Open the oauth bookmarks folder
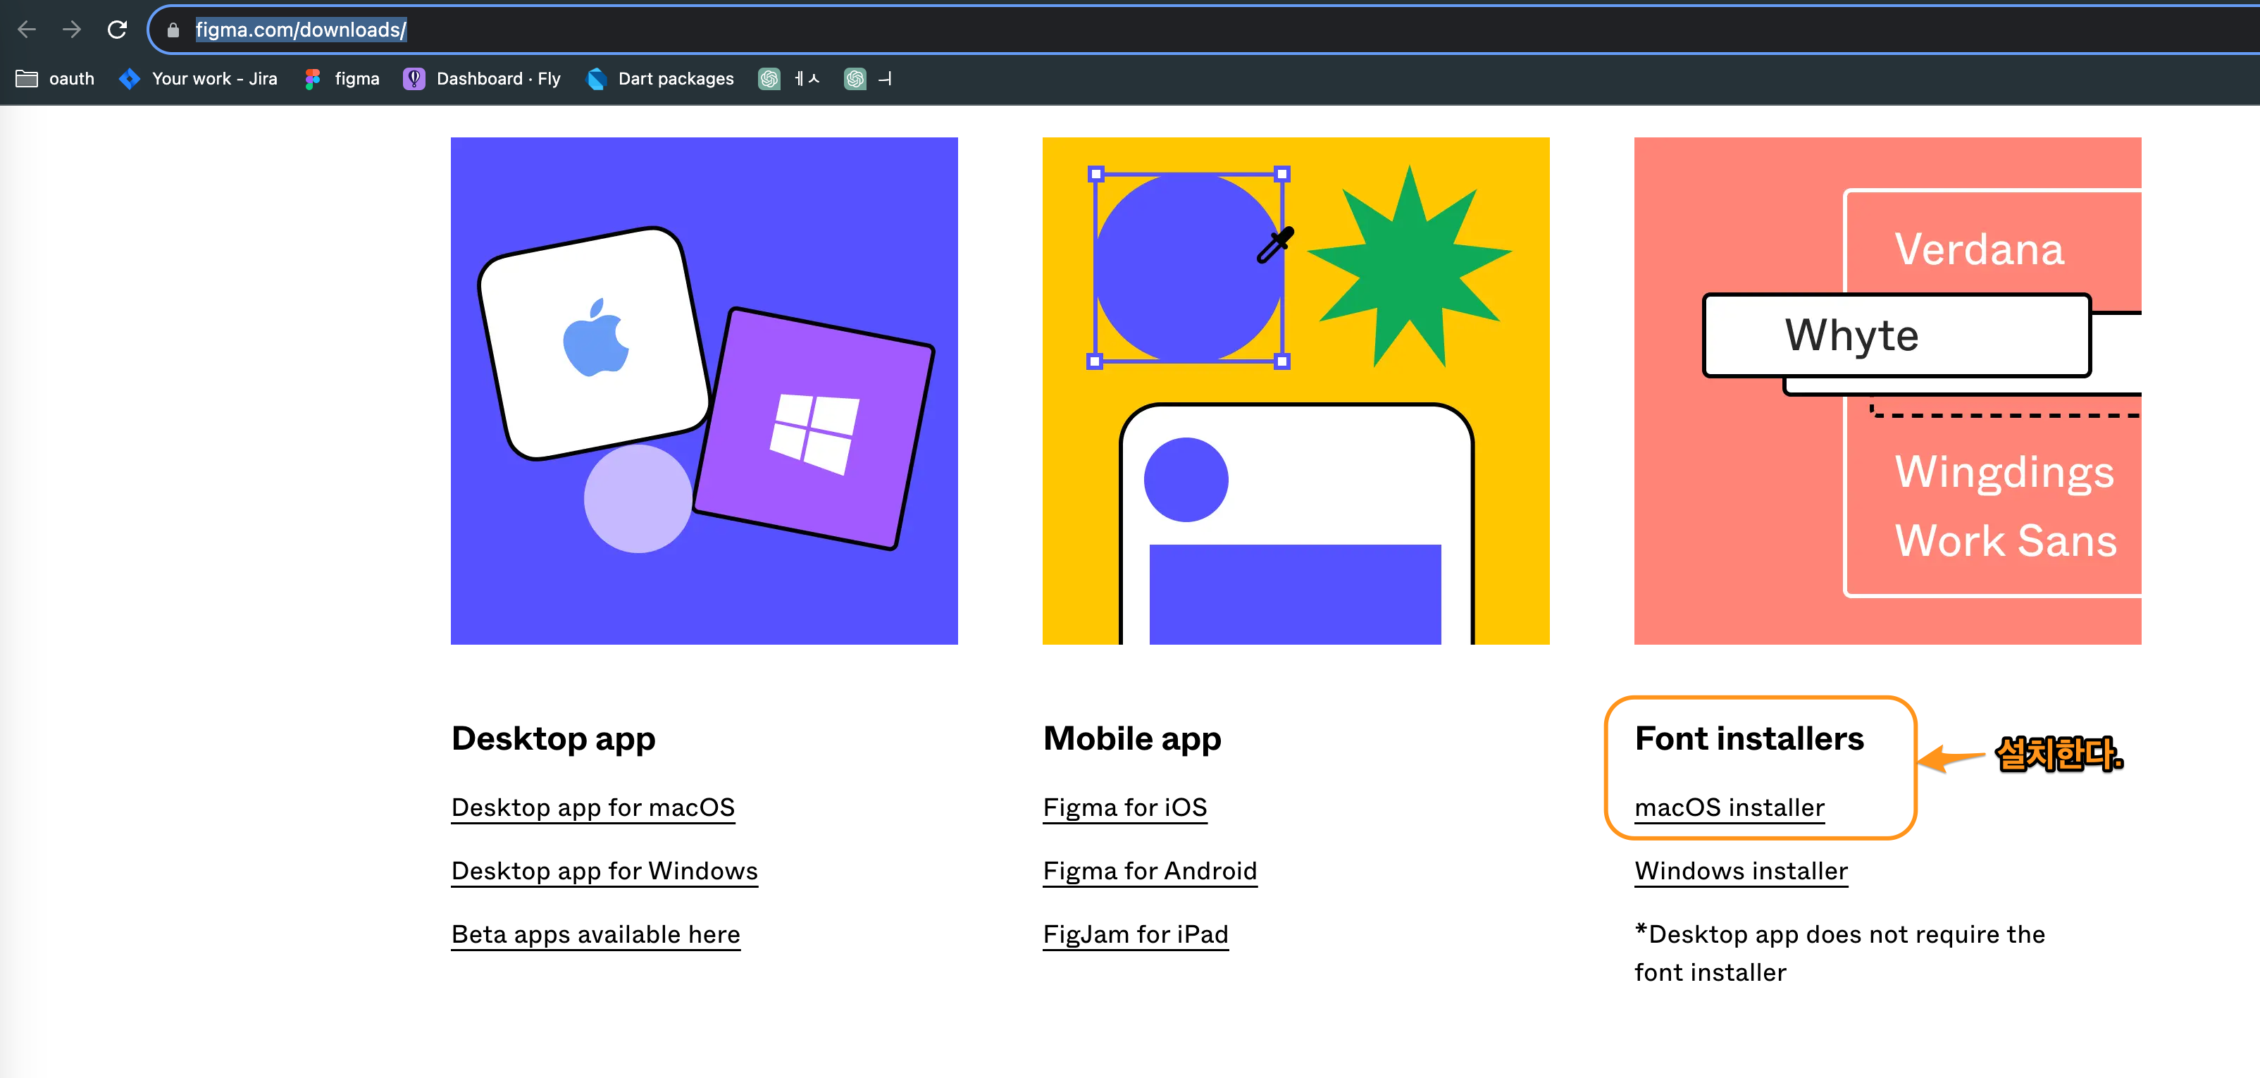 [x=55, y=79]
